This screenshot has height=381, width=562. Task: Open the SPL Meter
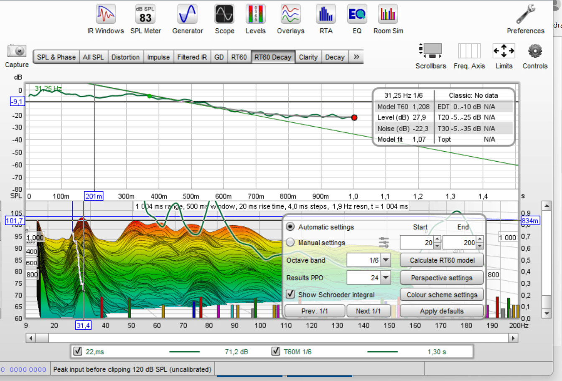[x=145, y=19]
